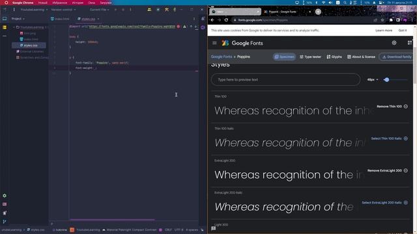
Task: Reload the Google Fonts page
Action: coord(226,20)
